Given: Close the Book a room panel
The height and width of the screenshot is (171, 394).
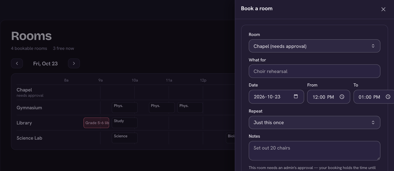Looking at the screenshot, I should pos(383,9).
